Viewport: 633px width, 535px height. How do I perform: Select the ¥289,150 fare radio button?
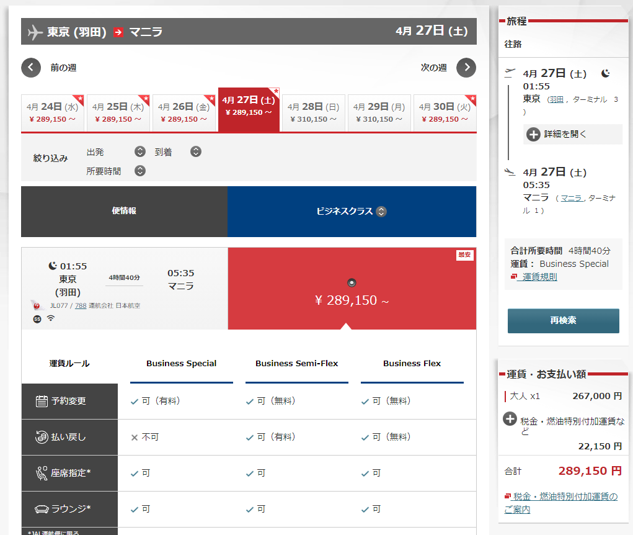(x=352, y=283)
